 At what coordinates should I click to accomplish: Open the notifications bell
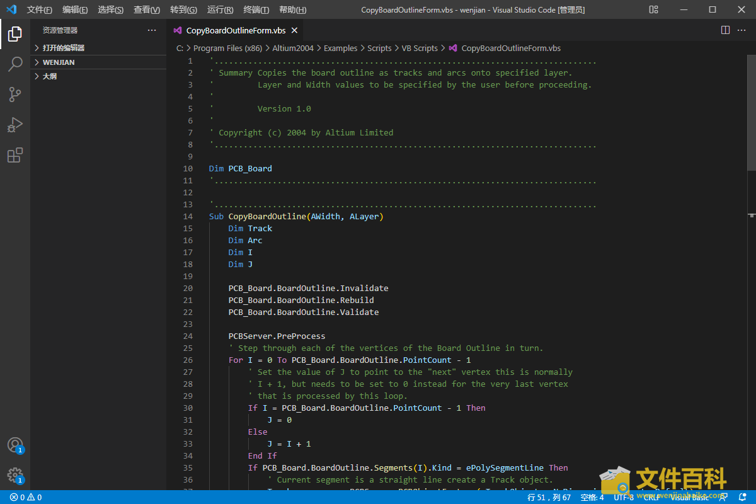(x=743, y=497)
